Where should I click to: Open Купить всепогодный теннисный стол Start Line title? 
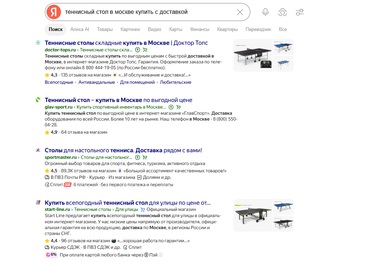point(128,203)
